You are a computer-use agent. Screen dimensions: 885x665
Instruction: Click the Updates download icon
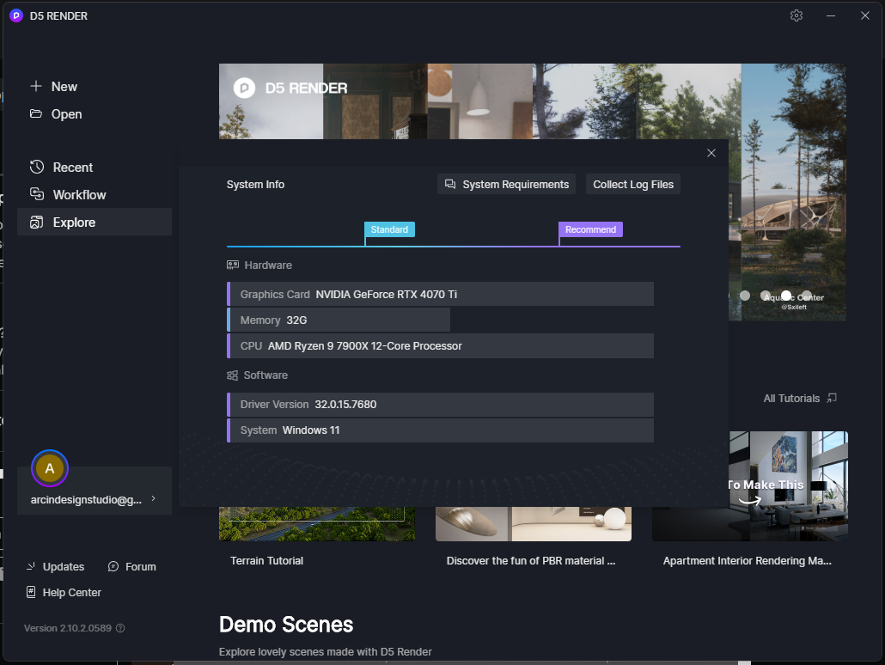(x=30, y=566)
